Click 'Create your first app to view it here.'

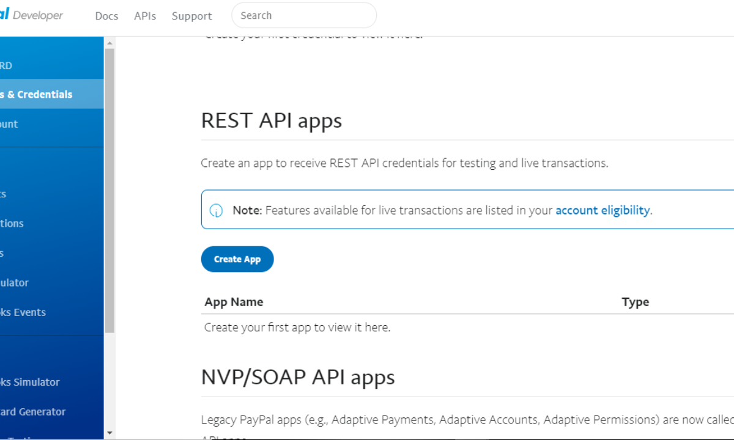pyautogui.click(x=297, y=328)
